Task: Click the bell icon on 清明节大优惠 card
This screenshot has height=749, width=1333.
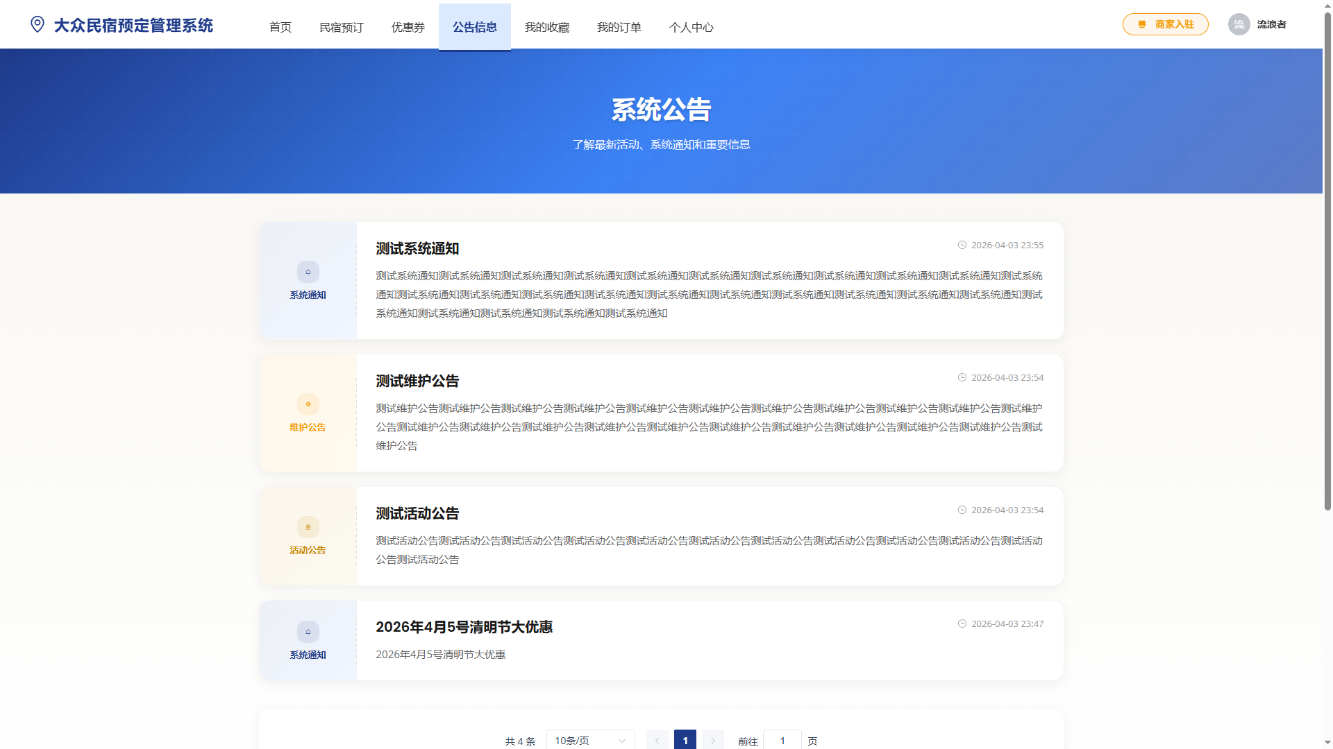Action: (x=308, y=632)
